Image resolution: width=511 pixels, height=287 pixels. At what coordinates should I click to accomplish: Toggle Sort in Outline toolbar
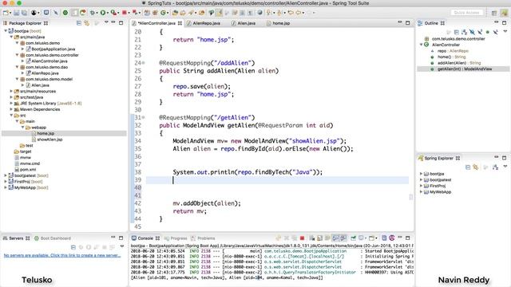pyautogui.click(x=464, y=32)
